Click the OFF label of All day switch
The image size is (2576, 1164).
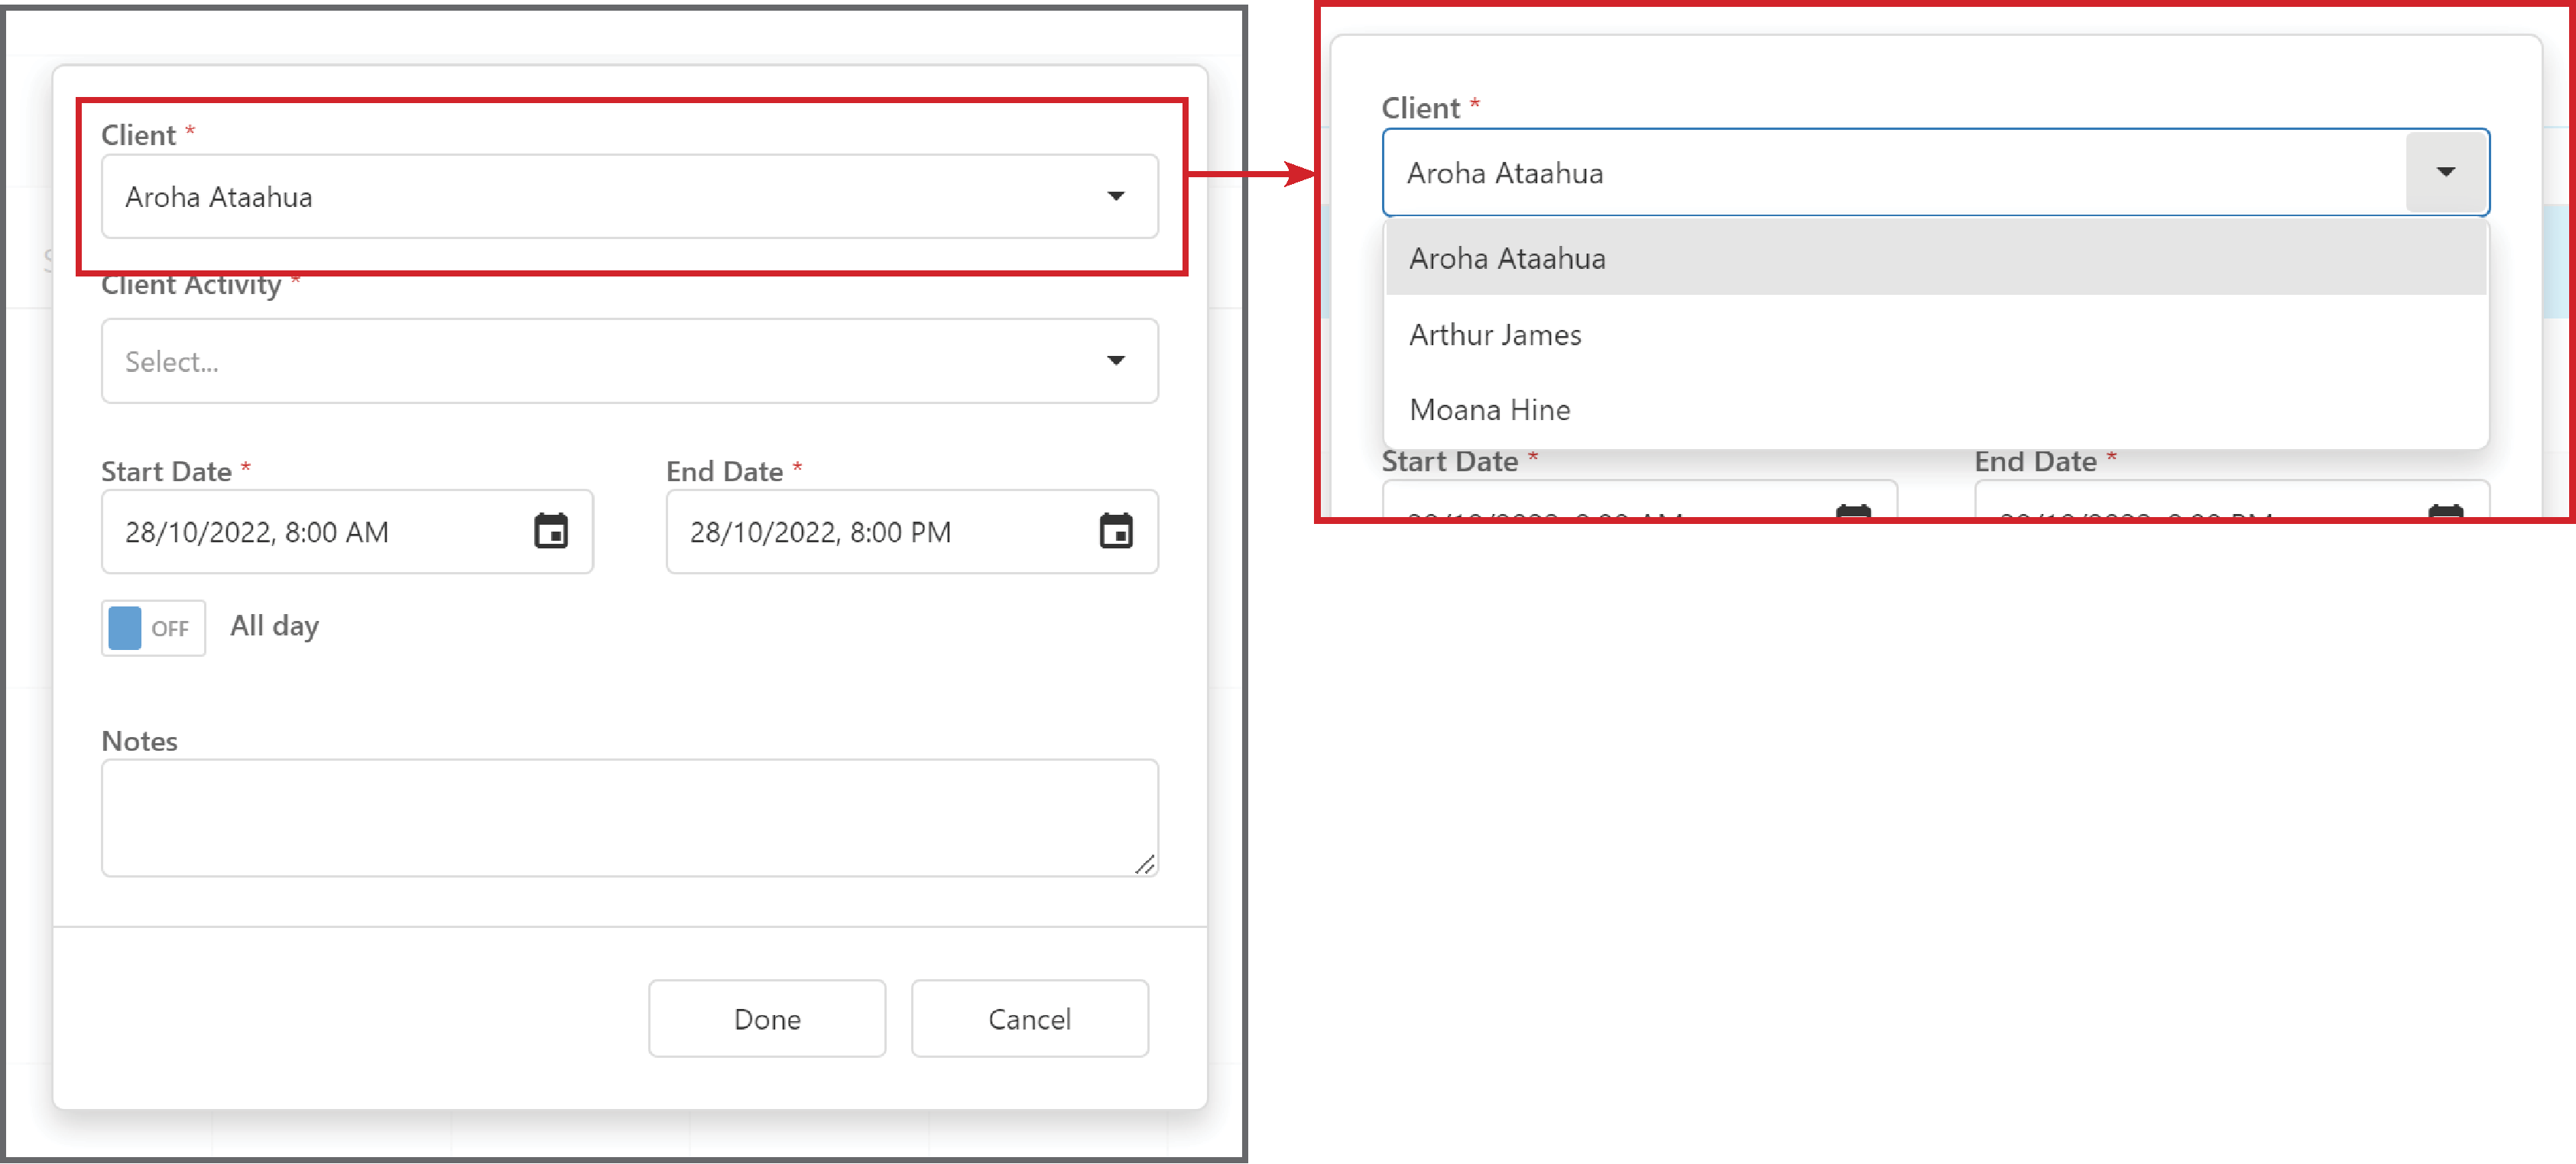(x=170, y=629)
